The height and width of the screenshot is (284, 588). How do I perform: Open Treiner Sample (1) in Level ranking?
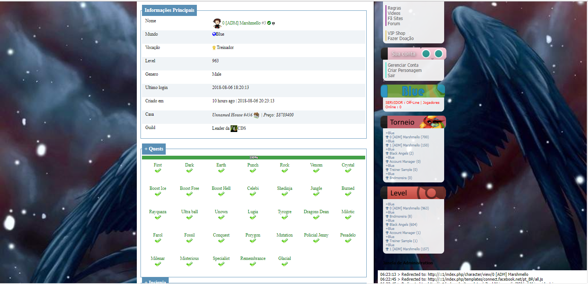tap(403, 241)
